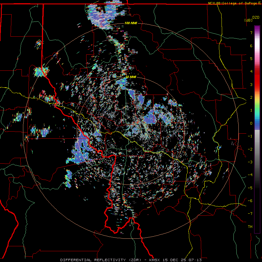This screenshot has width=262, height=262.
Task: Click the -7 value on color scale
Action: (250, 214)
